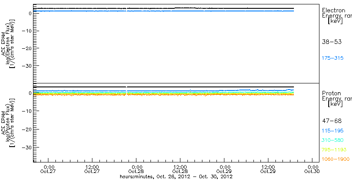This screenshot has height=180, width=352.
Task: Click the -20 tick label on proton panel
Action: point(26,129)
